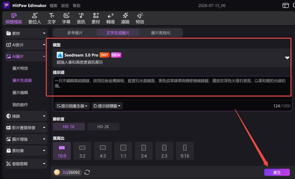Open the 字幕 subtitles tool
The height and width of the screenshot is (179, 295).
click(66, 18)
